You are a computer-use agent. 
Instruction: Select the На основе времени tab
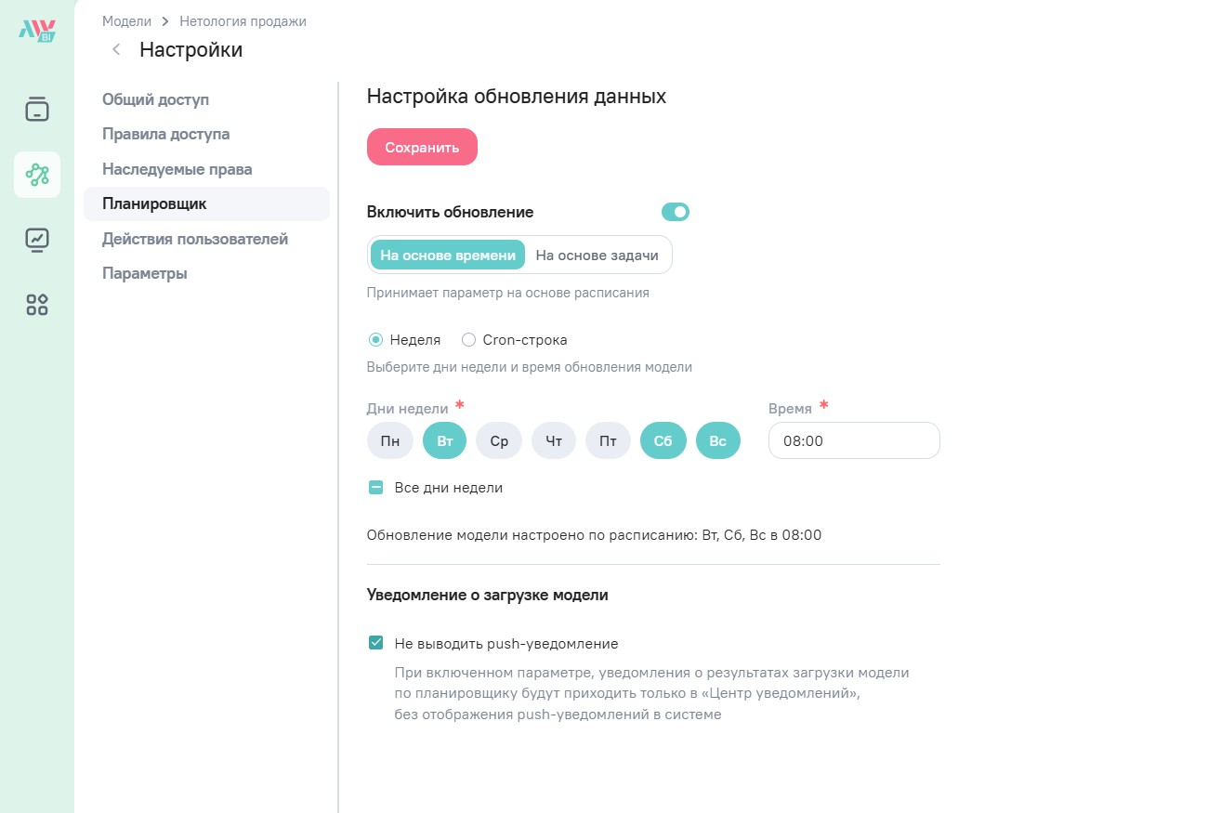point(448,256)
